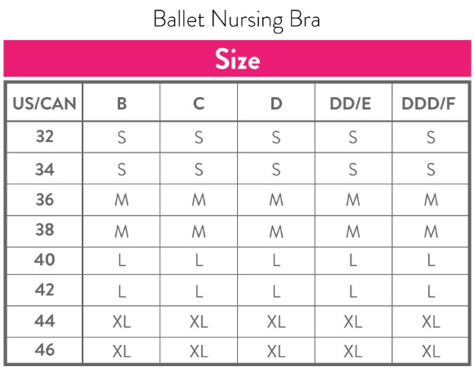Click band size 36 row label
474x371 pixels.
[x=45, y=200]
